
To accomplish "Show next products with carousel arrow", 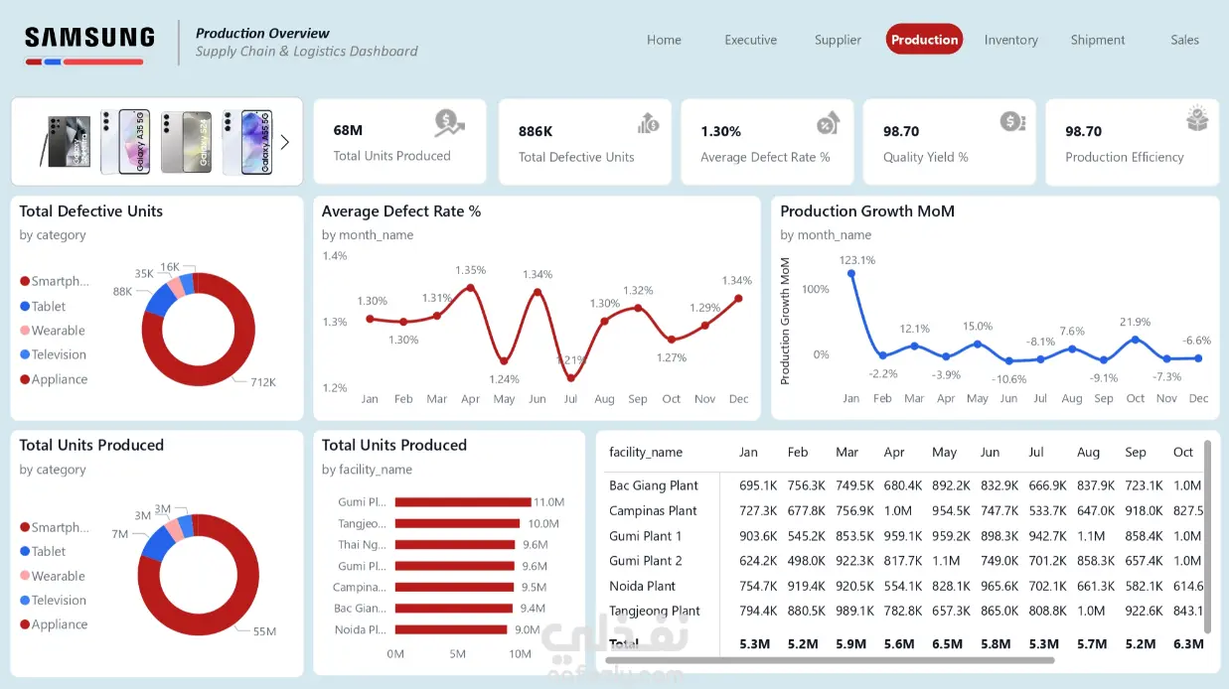I will (x=285, y=142).
